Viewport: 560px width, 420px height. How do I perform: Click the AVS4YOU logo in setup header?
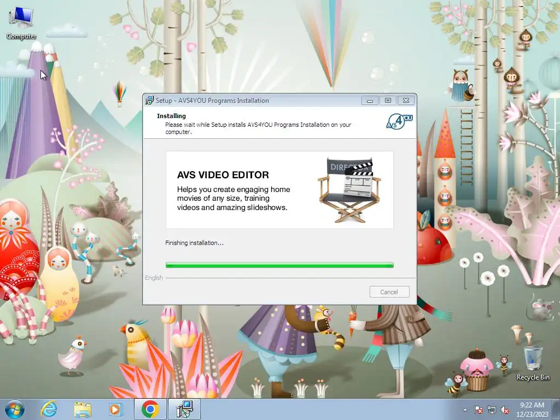click(399, 121)
